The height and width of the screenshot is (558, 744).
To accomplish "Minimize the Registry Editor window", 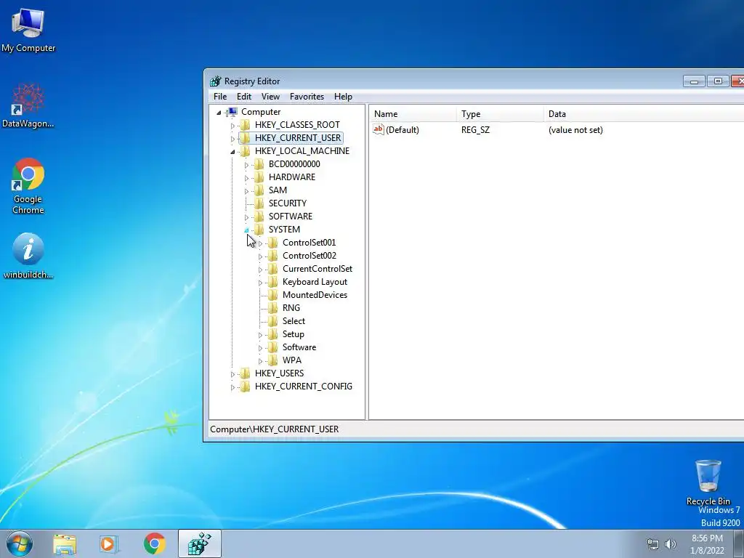I will coord(694,81).
